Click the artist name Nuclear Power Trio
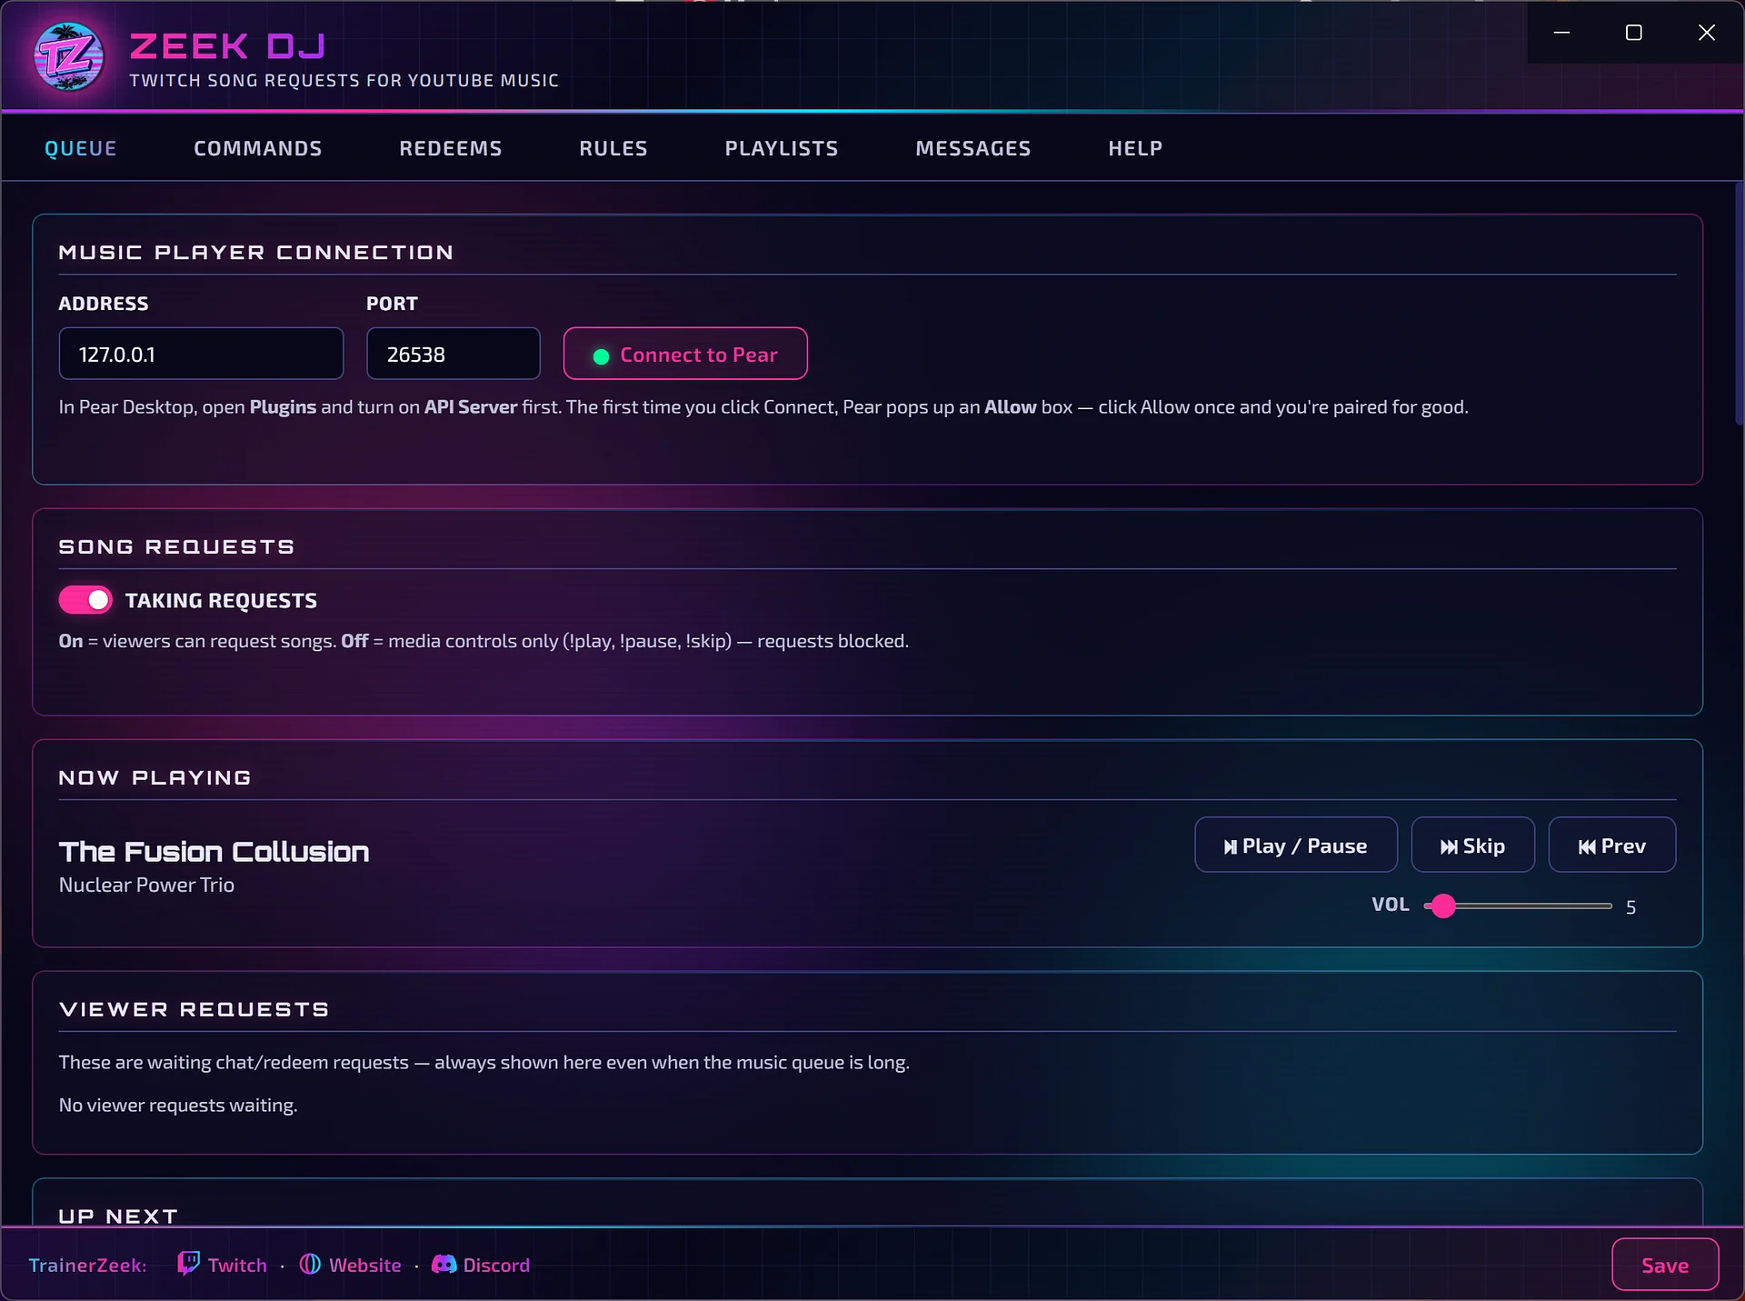Viewport: 1745px width, 1301px height. pyautogui.click(x=146, y=885)
